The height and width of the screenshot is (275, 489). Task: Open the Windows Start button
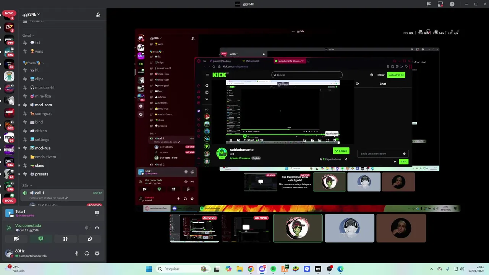[149, 269]
